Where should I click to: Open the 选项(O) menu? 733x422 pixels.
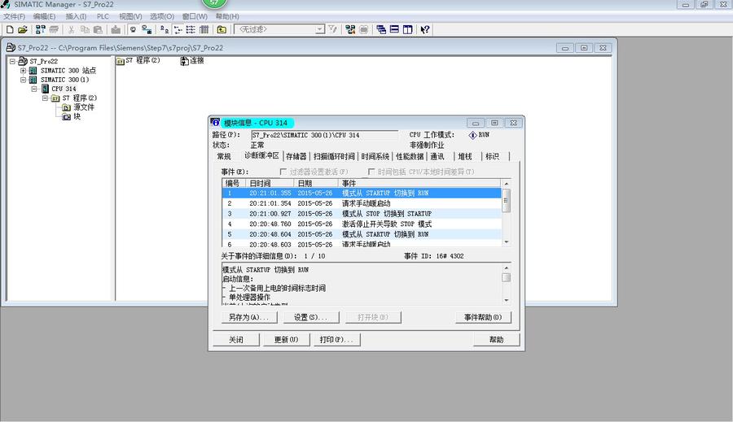click(162, 16)
